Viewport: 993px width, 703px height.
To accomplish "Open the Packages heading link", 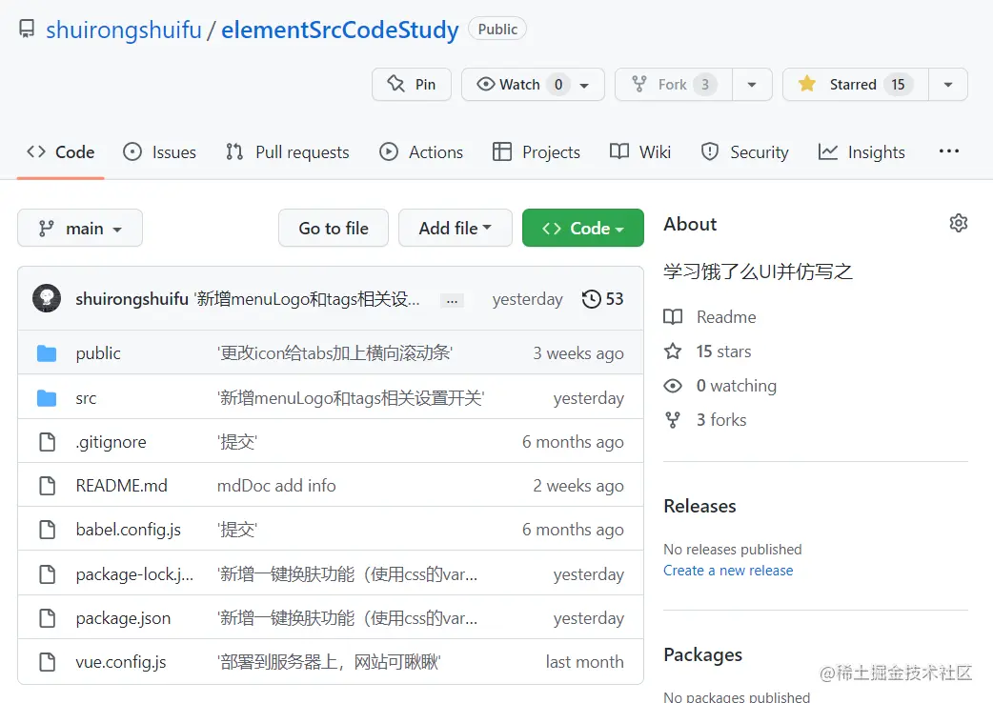I will [x=703, y=654].
